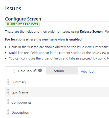Click the pencil icon to rename Field Tab
Screen dimensions: 109x118
35,70
